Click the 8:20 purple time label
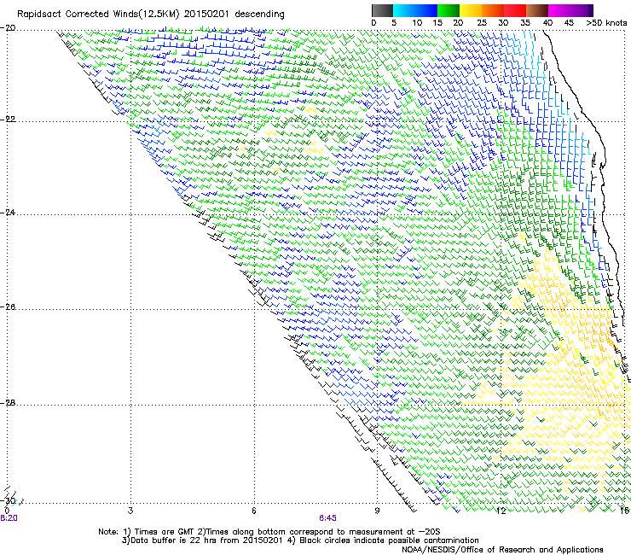 (x=9, y=518)
